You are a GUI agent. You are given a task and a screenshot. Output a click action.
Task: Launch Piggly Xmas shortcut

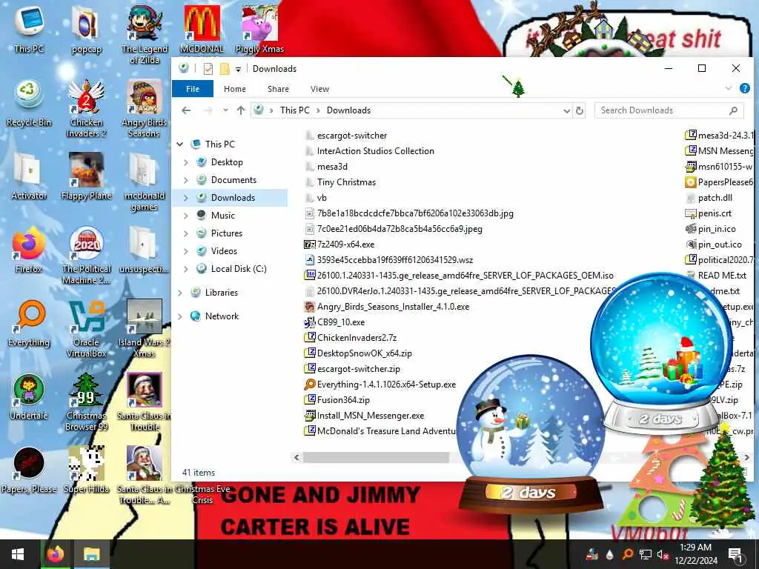pos(259,28)
